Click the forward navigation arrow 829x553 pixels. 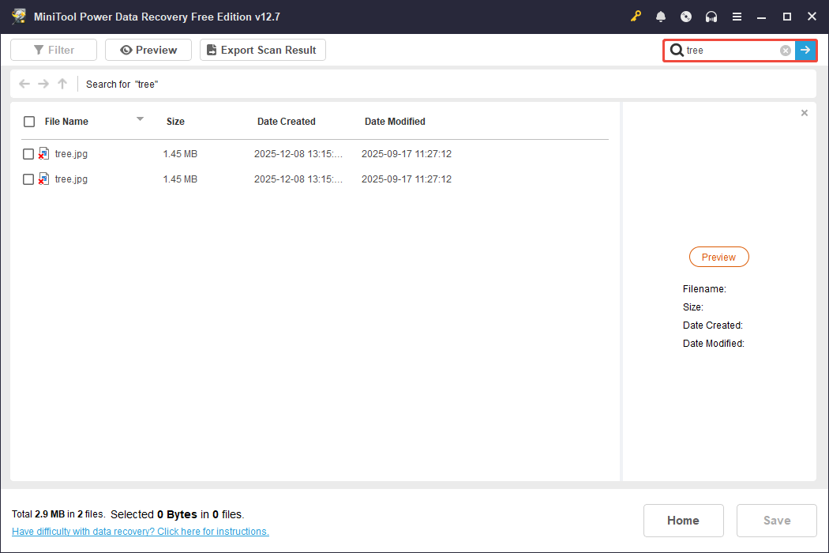tap(43, 84)
